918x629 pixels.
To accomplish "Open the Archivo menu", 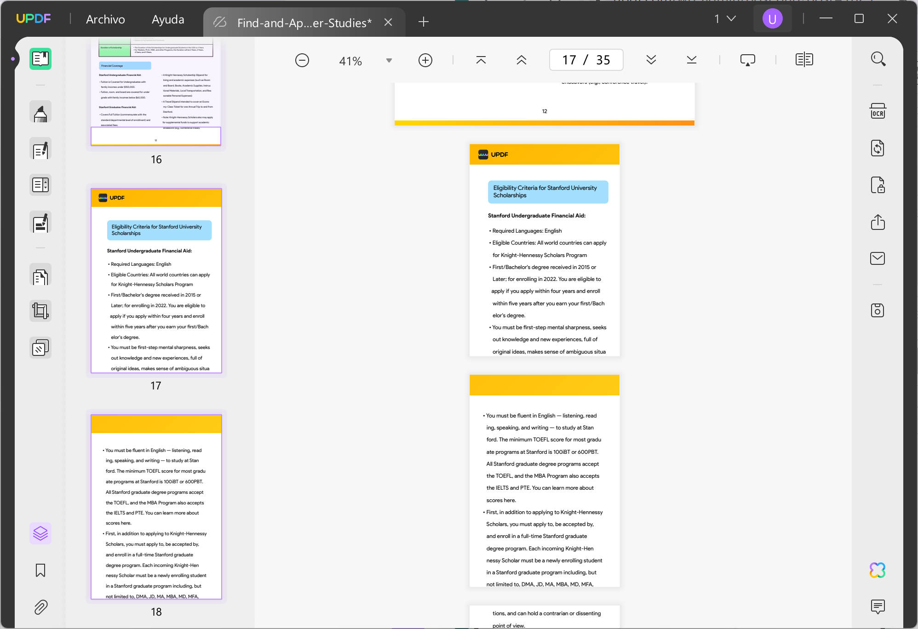I will pos(105,19).
